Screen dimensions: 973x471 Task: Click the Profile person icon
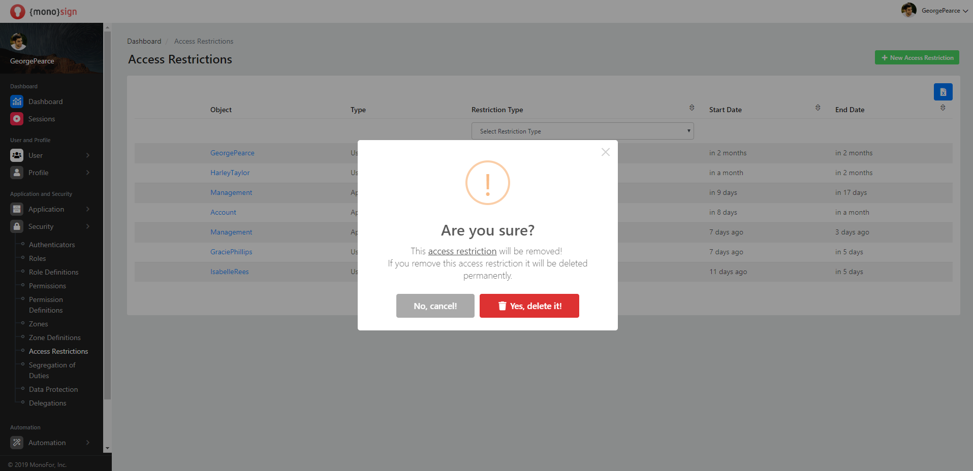17,173
